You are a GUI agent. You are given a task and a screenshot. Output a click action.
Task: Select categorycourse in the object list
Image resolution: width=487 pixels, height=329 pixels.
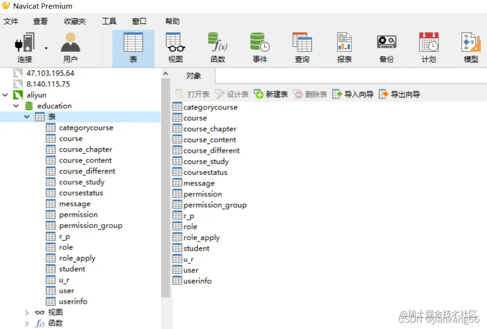click(210, 107)
